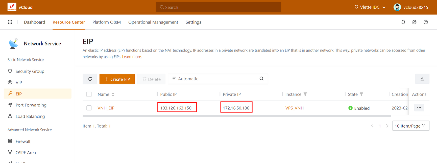Image resolution: width=437 pixels, height=163 pixels.
Task: Open the Dashboard tab
Action: coord(34,22)
